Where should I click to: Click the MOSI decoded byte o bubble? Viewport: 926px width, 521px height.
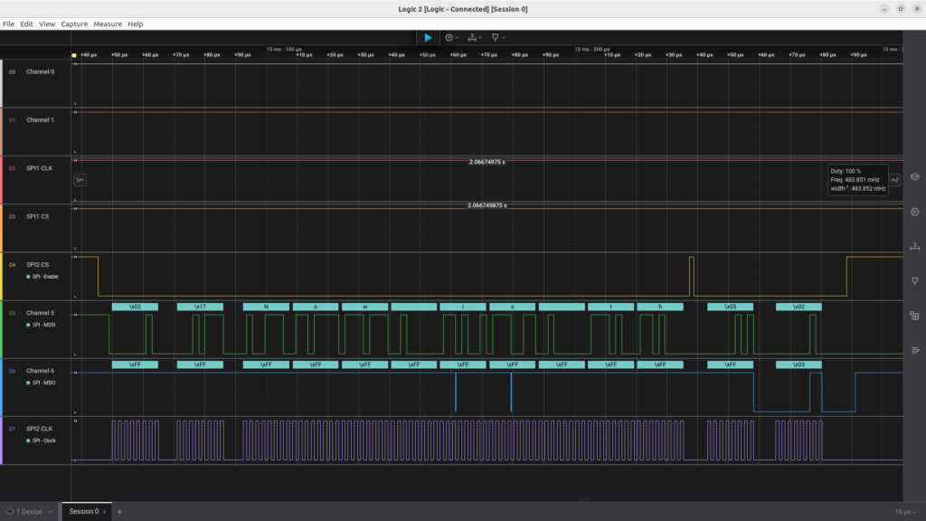[x=316, y=307]
